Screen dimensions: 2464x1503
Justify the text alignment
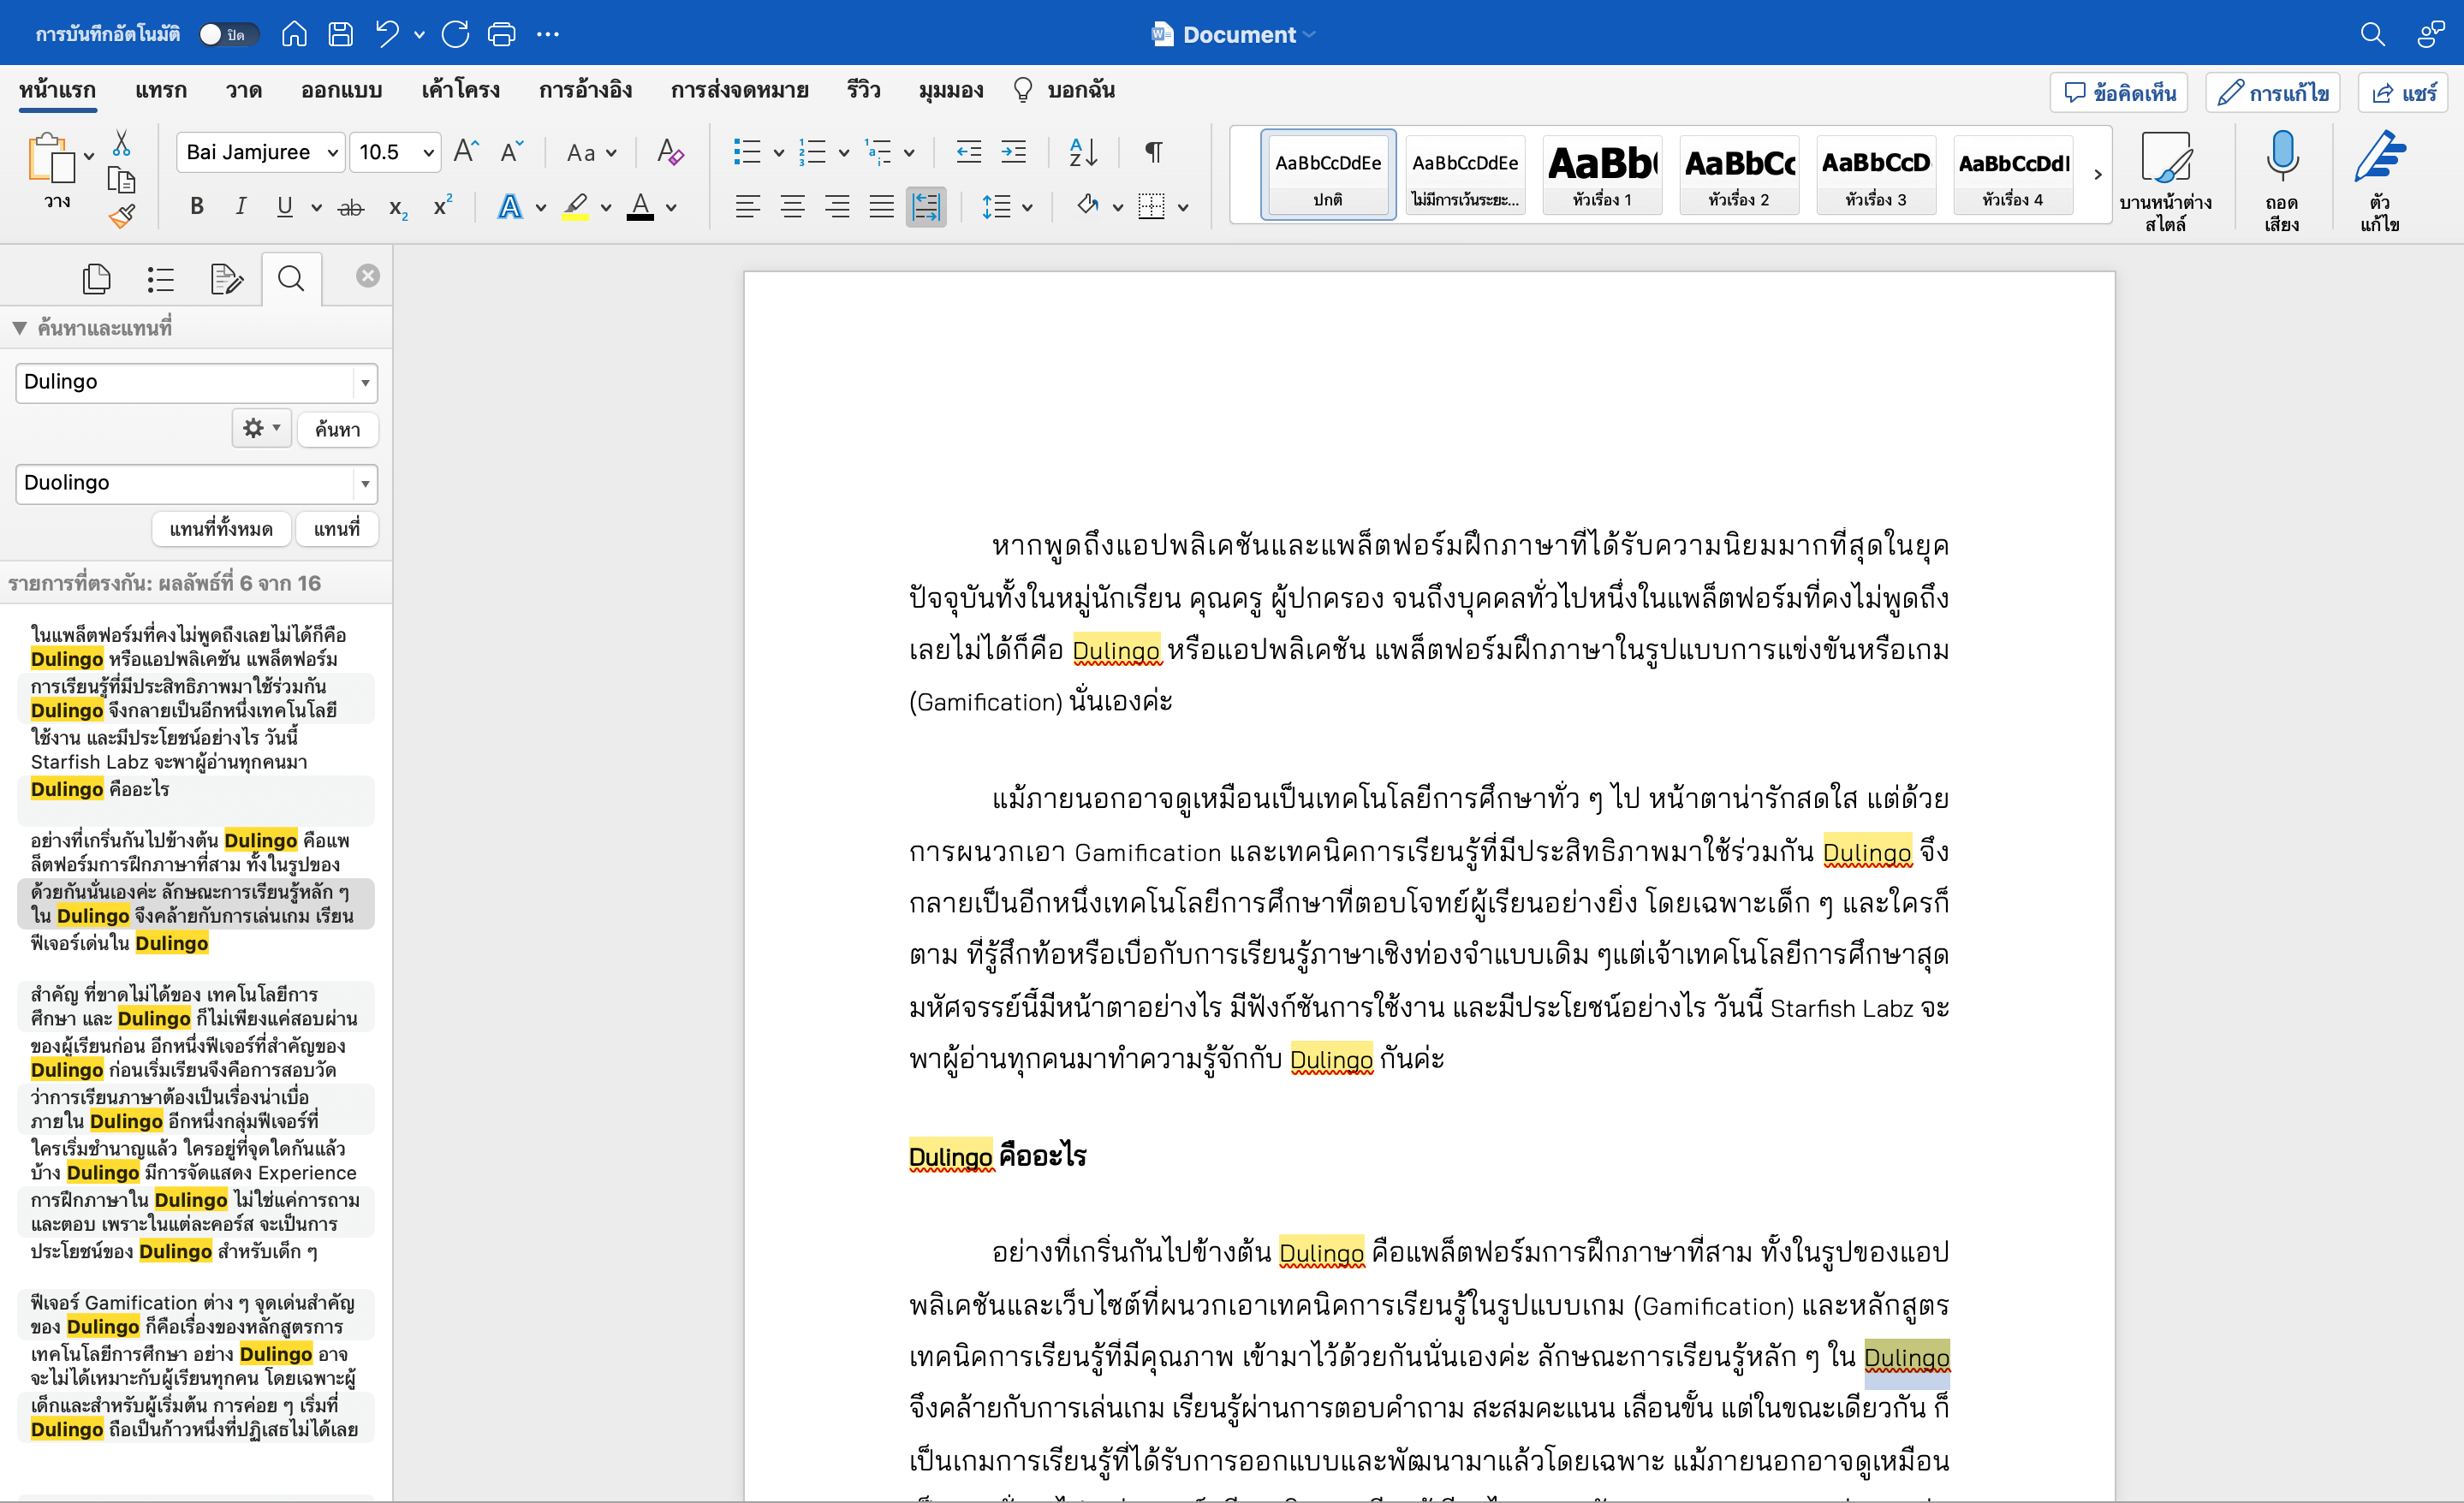881,207
